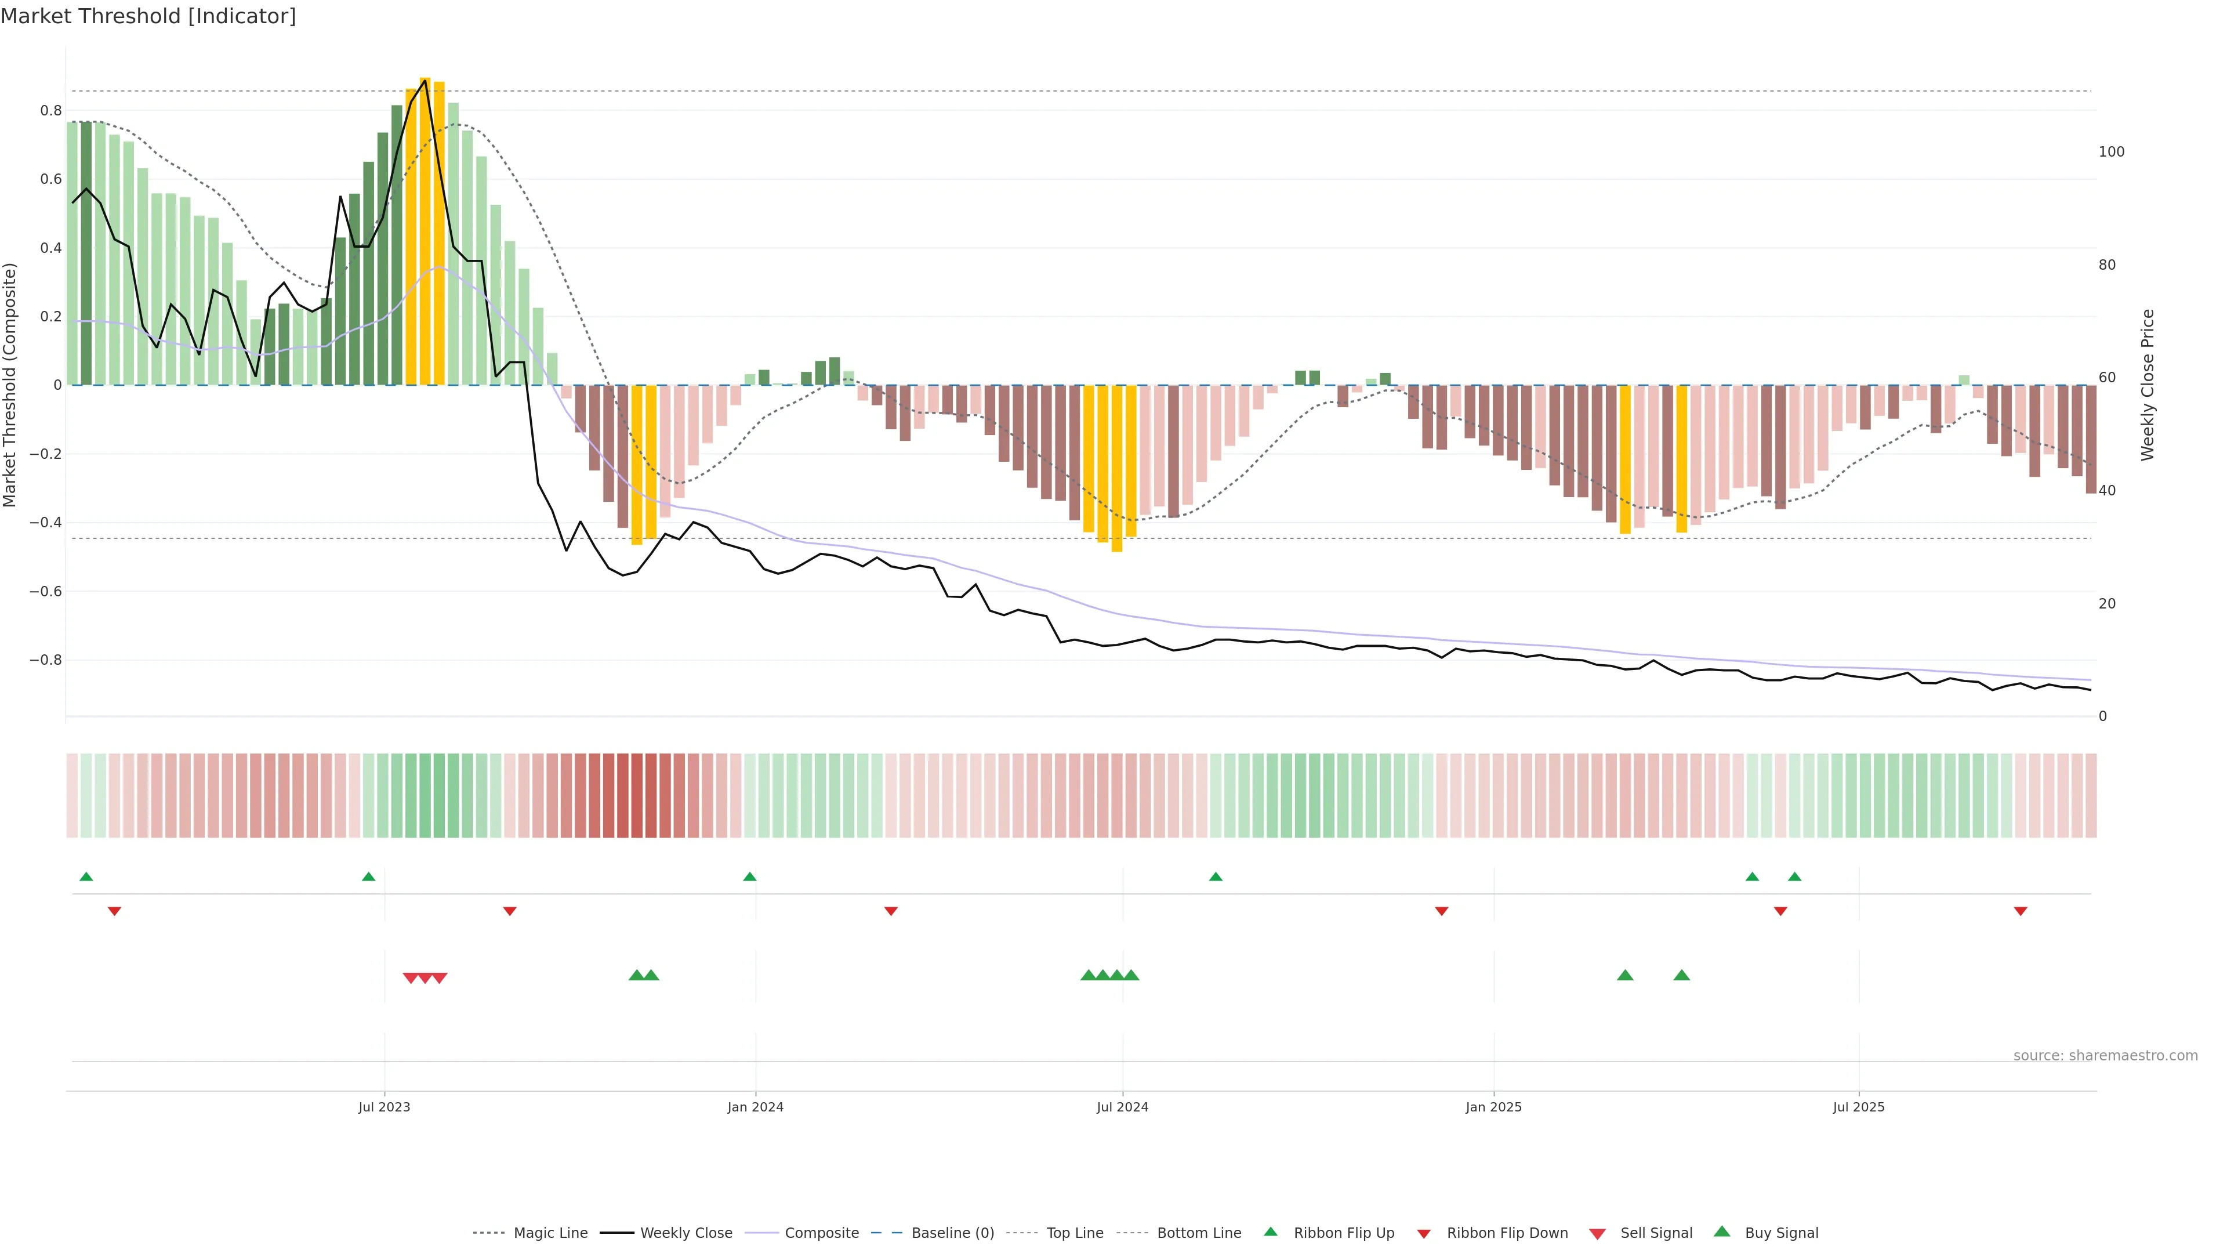This screenshot has width=2227, height=1253.
Task: Click the leftmost green ribbon flip up marker
Action: point(86,877)
